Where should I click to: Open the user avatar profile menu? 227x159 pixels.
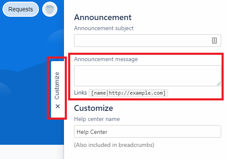50,9
